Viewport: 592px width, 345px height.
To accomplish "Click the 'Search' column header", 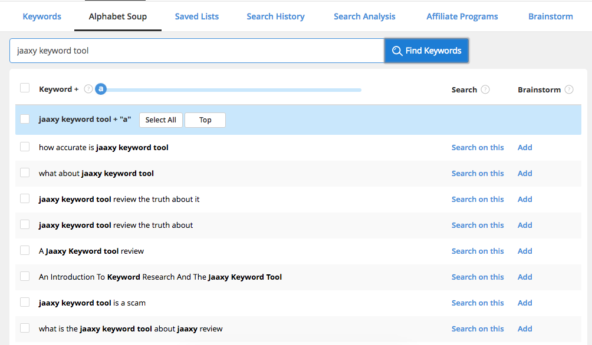I will coord(464,89).
